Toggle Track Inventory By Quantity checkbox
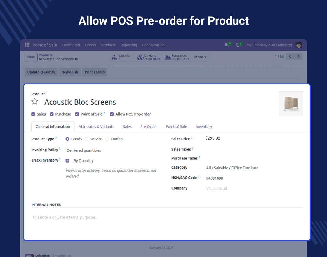This screenshot has height=257, width=327. pyautogui.click(x=67, y=161)
